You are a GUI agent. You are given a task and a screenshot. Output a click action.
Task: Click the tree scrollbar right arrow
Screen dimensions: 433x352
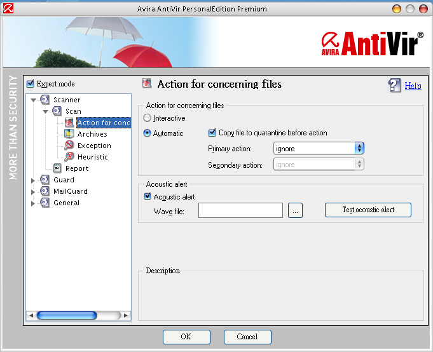pyautogui.click(x=126, y=315)
